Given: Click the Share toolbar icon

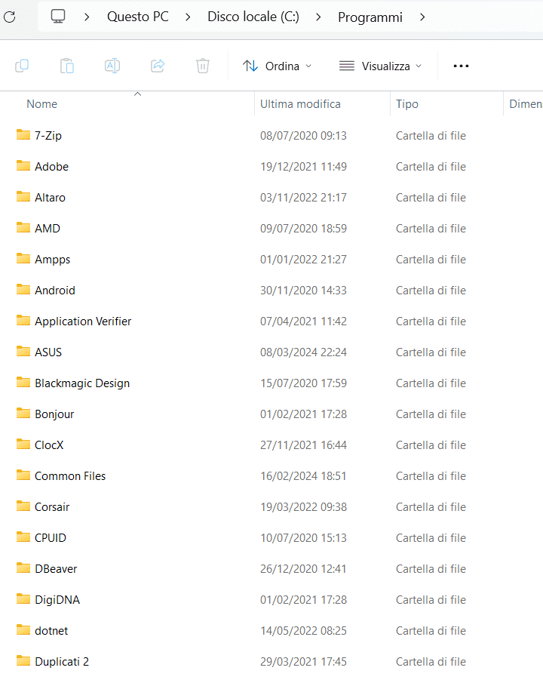Looking at the screenshot, I should tap(158, 66).
